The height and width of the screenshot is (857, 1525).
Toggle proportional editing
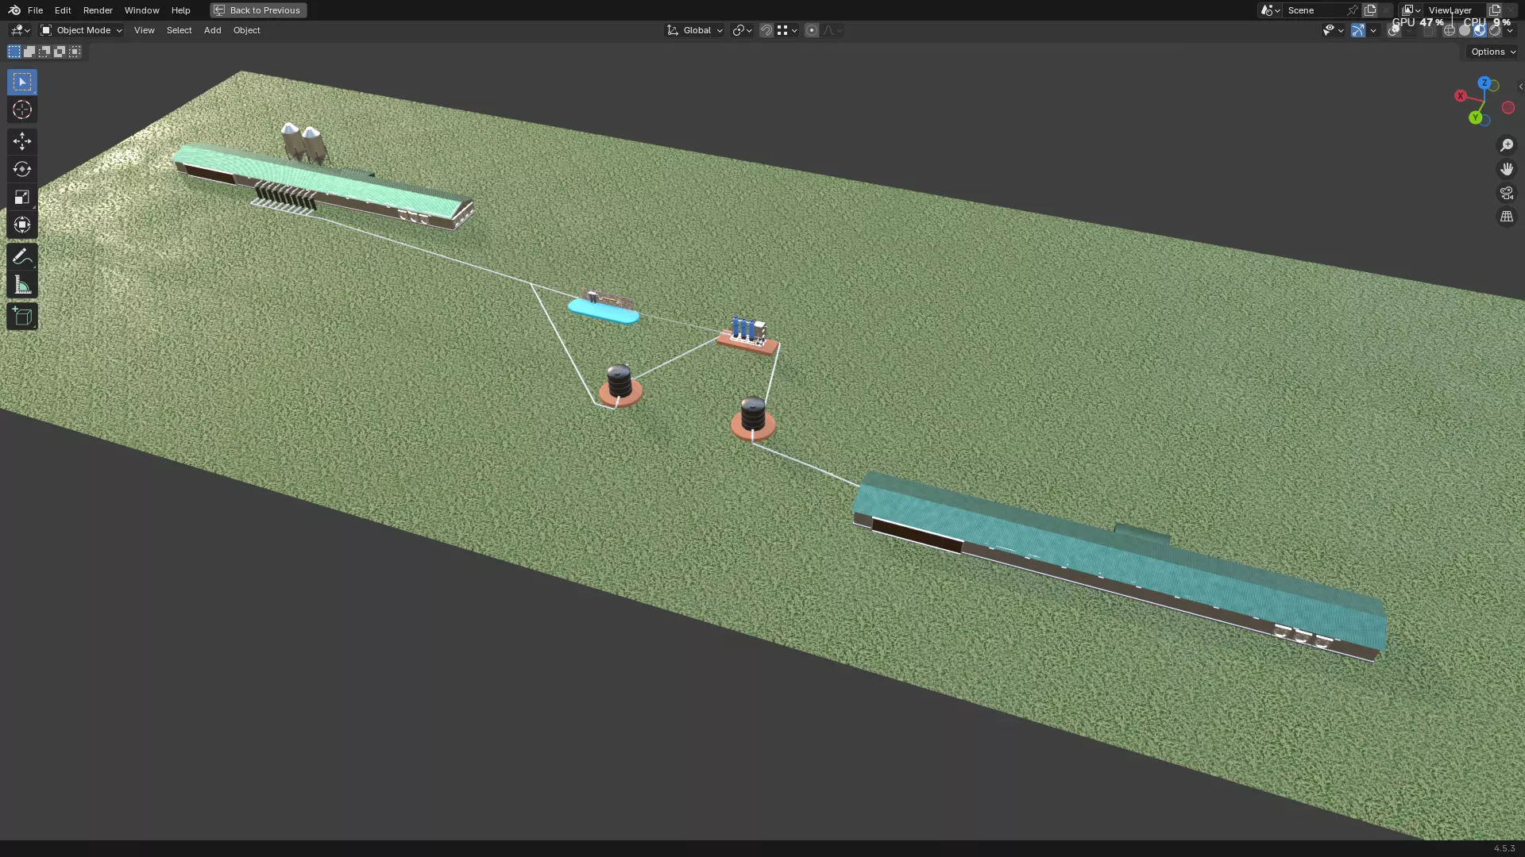click(x=811, y=30)
